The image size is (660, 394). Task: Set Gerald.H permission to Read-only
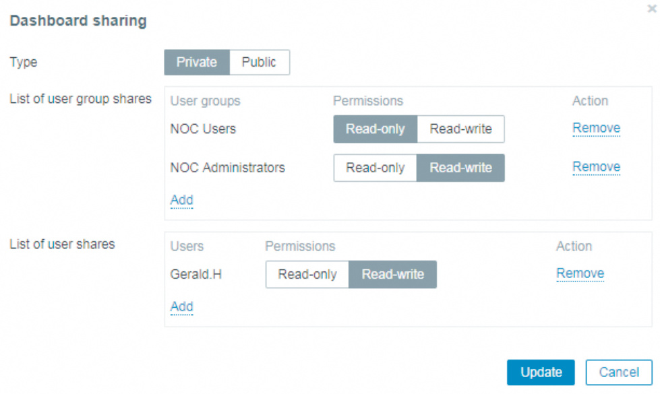[307, 274]
